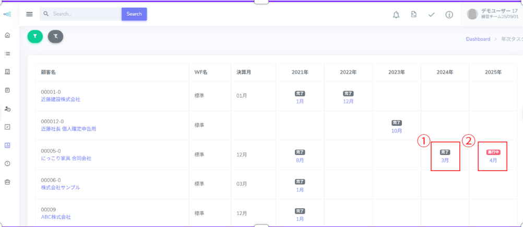Click the green filter button
This screenshot has height=227, width=523.
[x=35, y=36]
